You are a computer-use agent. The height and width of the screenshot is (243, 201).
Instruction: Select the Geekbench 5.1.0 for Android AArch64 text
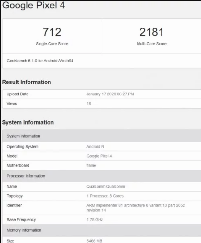[x=40, y=61]
